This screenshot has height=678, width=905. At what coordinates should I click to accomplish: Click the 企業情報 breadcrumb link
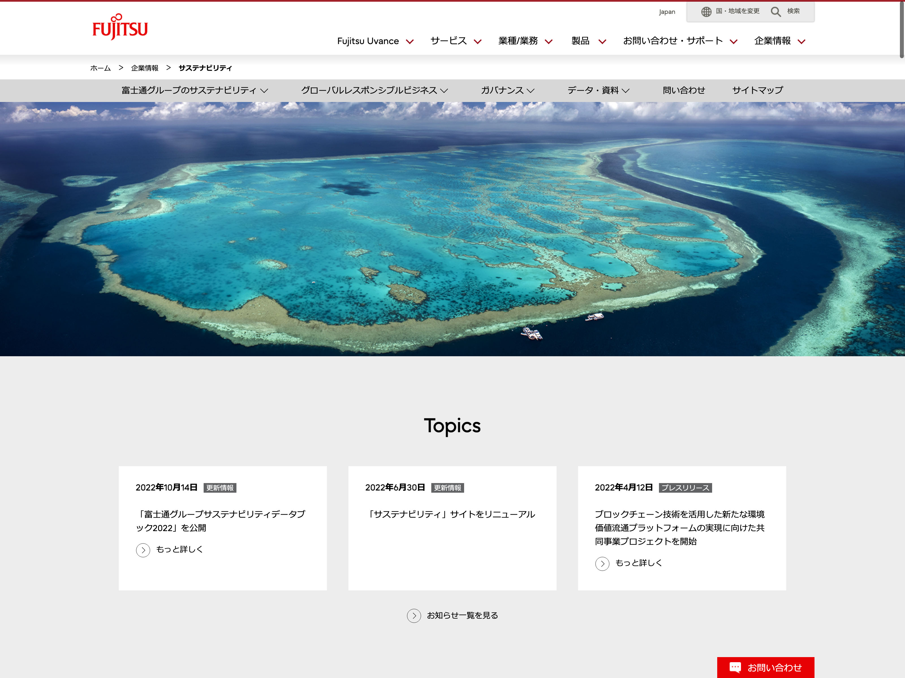[x=145, y=68]
